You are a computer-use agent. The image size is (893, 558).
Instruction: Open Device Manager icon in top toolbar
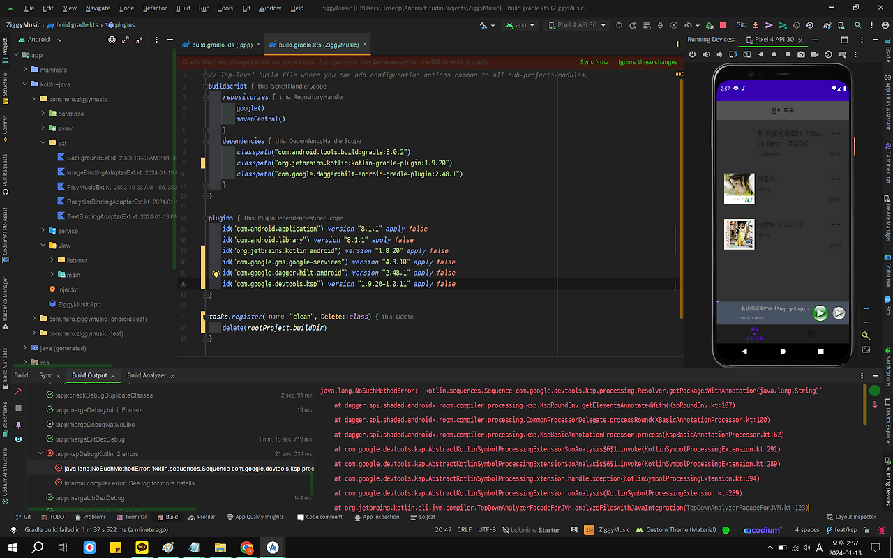(841, 25)
